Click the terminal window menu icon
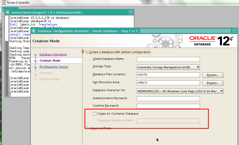This screenshot has width=239, height=145. [7, 12]
